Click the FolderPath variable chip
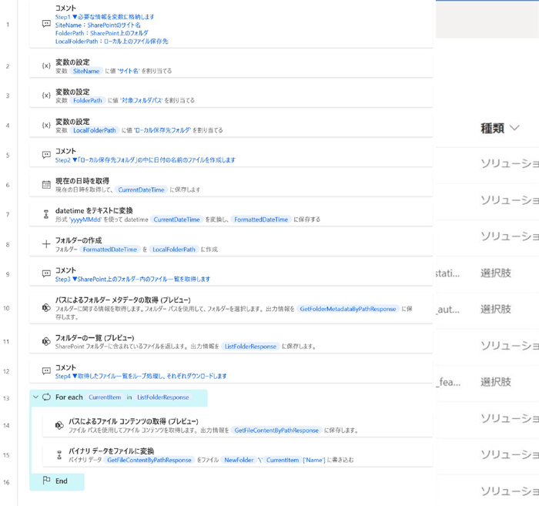Screen dimensions: 539x506 click(x=88, y=100)
